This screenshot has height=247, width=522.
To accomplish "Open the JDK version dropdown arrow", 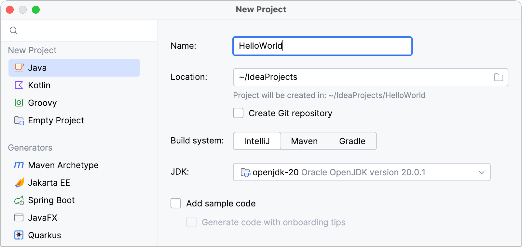I will [x=482, y=172].
